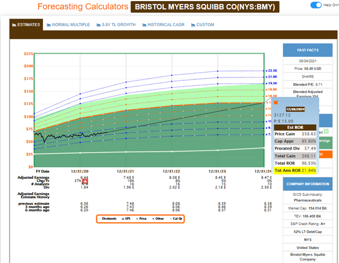The height and width of the screenshot is (263, 339).
Task: Click the Blended P/E: 9.71 fact
Action: [x=308, y=84]
